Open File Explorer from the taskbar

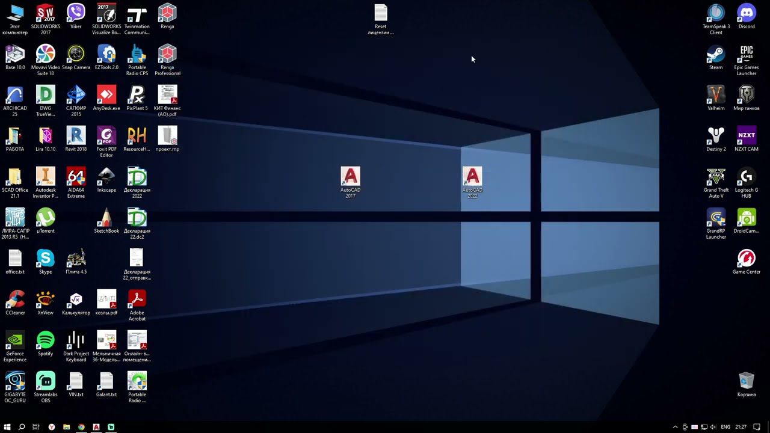point(66,427)
